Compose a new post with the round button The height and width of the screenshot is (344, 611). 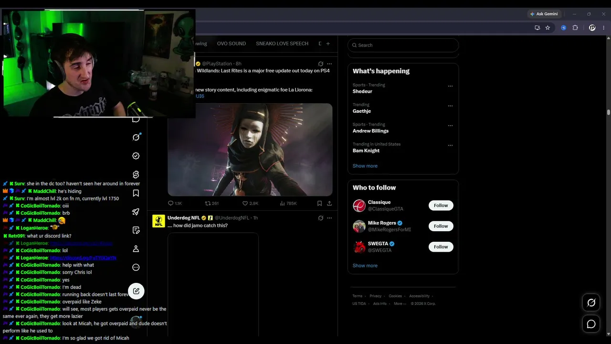click(x=136, y=291)
